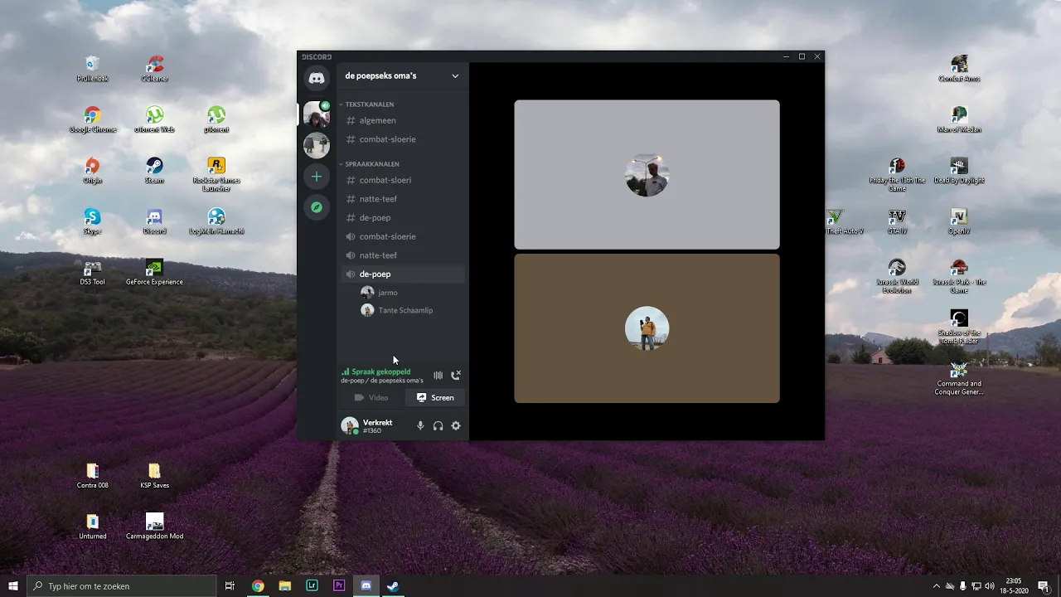Deafen using the headphones icon

pos(438,425)
